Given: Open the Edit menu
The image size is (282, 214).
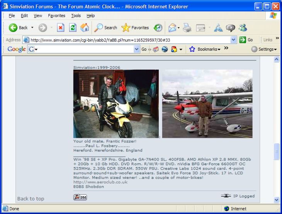Looking at the screenshot, I should pyautogui.click(x=24, y=15).
